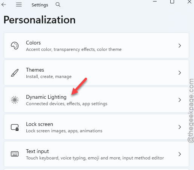This screenshot has height=170, width=194.
Task: Click the Colors palette icon
Action: 15,46
